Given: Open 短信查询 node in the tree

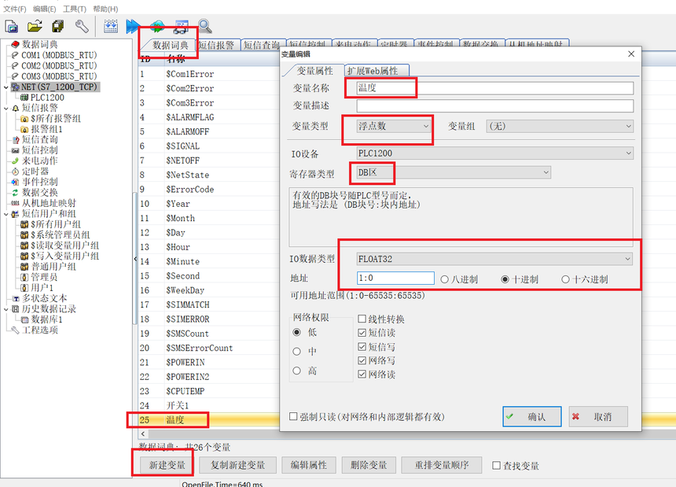Looking at the screenshot, I should click(x=39, y=139).
